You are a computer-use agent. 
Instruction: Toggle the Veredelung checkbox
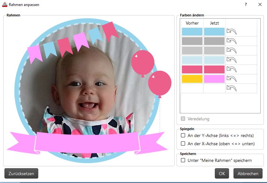[183, 118]
